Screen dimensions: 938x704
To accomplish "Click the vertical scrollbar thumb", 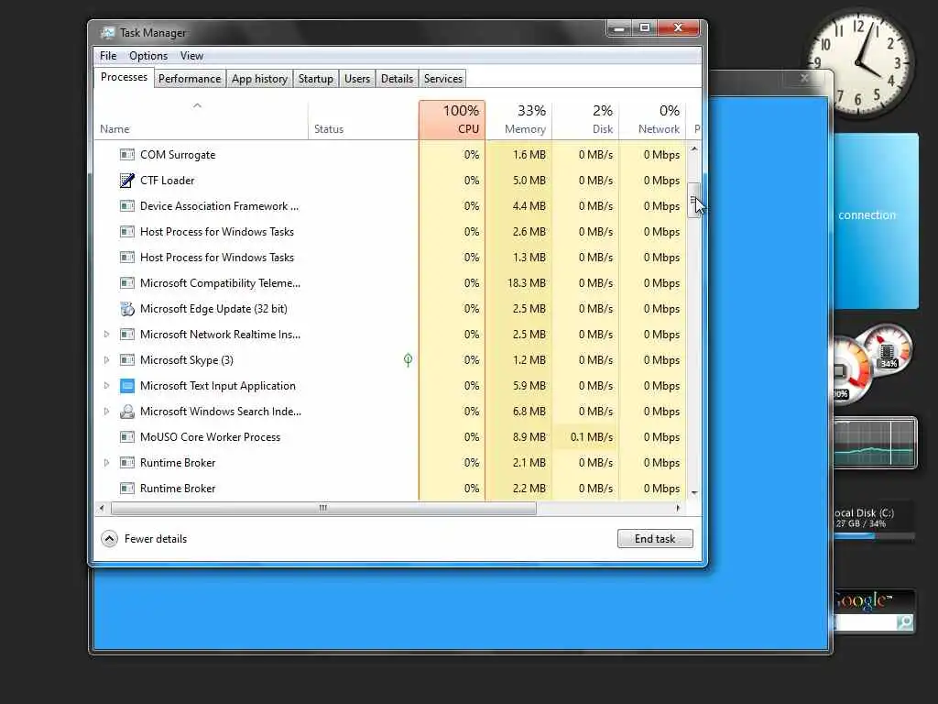I will 694,200.
